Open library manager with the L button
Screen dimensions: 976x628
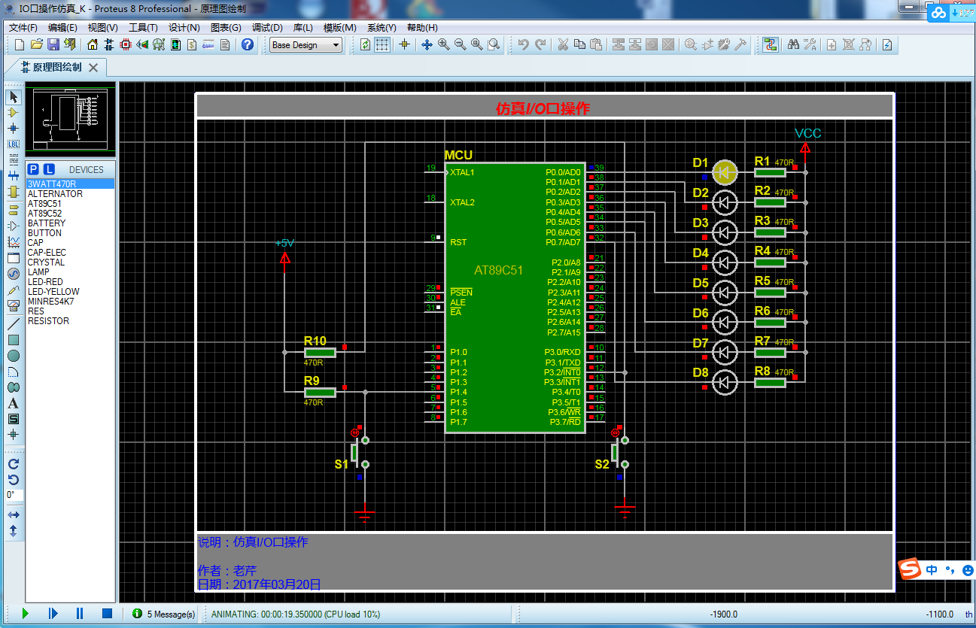pyautogui.click(x=49, y=169)
